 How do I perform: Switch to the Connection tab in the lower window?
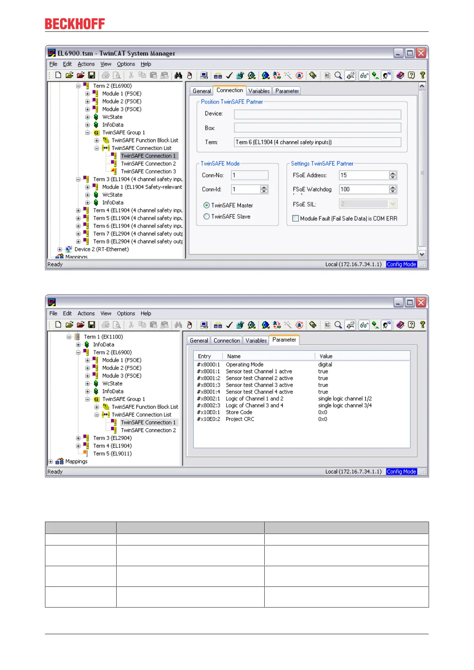227,341
